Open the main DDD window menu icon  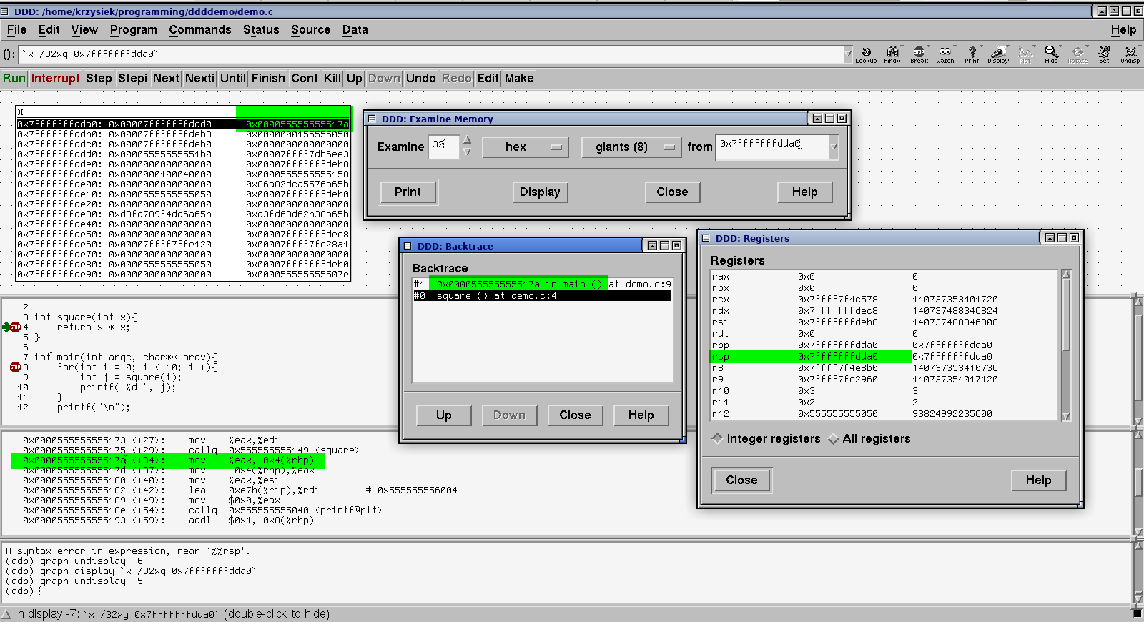coord(5,11)
